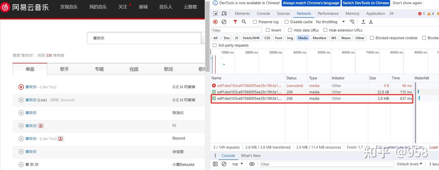Expand the more DevTools tabs chevron
The width and height of the screenshot is (439, 170).
[x=392, y=14]
